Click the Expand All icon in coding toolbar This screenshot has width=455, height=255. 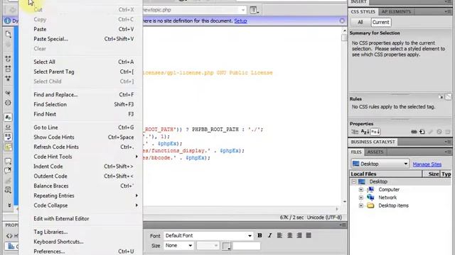(x=8, y=79)
